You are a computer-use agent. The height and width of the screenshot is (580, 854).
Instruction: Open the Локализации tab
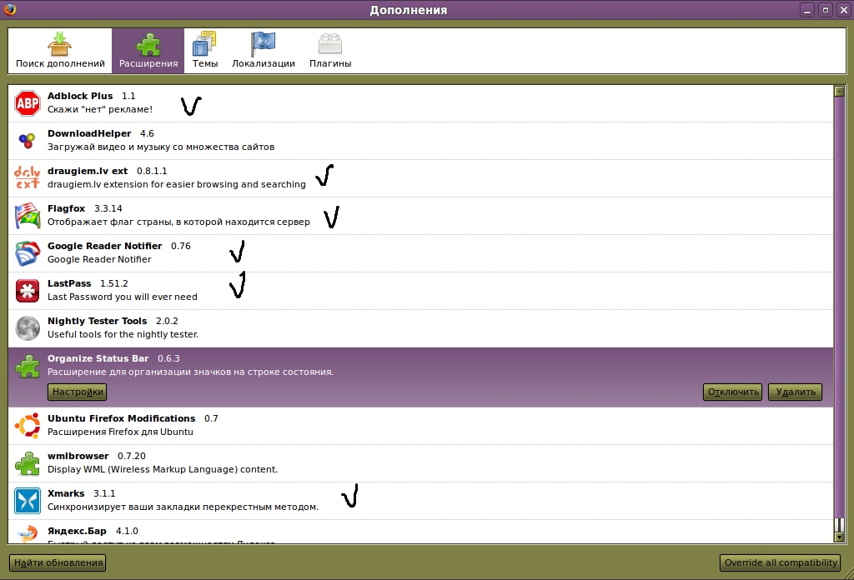pos(263,51)
